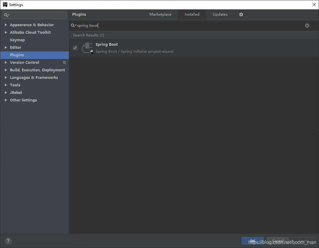The width and height of the screenshot is (319, 248).
Task: Select Languages & Frameworks label
Action: (34, 78)
